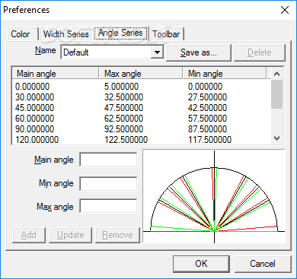Click max angle value 47.500000
This screenshot has width=297, height=279.
click(x=123, y=108)
